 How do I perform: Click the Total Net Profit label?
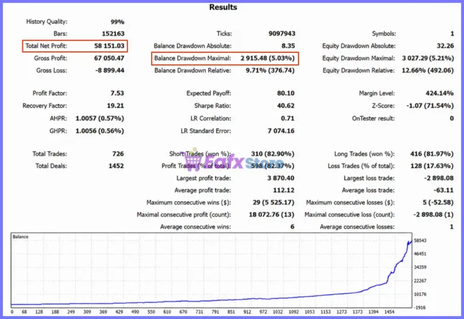[46, 46]
